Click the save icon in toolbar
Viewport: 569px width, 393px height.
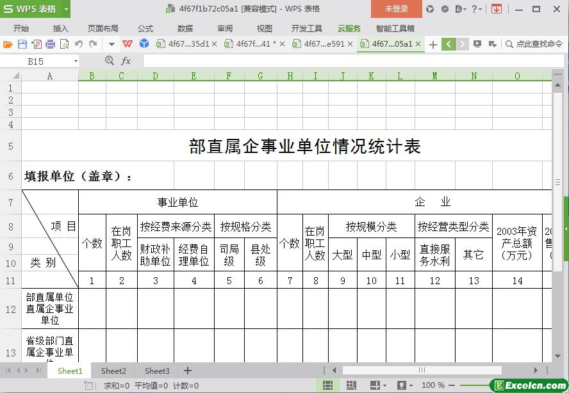22,44
